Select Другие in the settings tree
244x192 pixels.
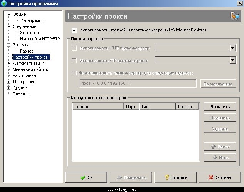20,88
